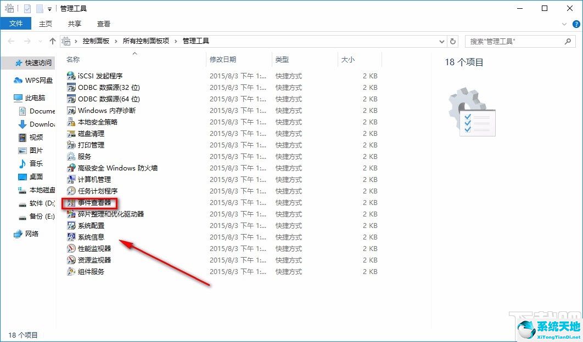This screenshot has height=342, width=583.
Task: Select the 本地安全策略 icon
Action: [x=71, y=122]
